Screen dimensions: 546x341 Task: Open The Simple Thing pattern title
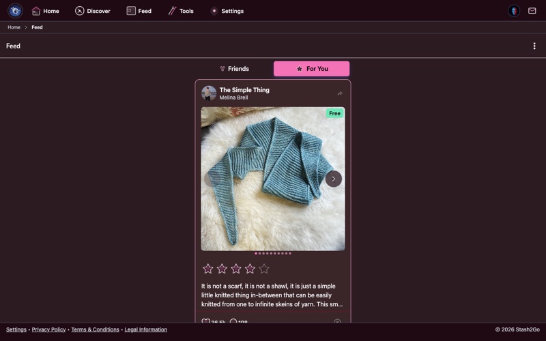(x=244, y=90)
